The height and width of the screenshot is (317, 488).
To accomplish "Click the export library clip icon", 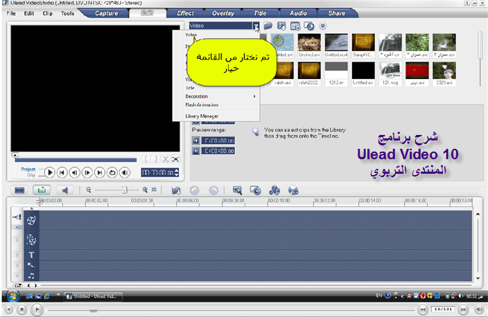I will point(281,26).
